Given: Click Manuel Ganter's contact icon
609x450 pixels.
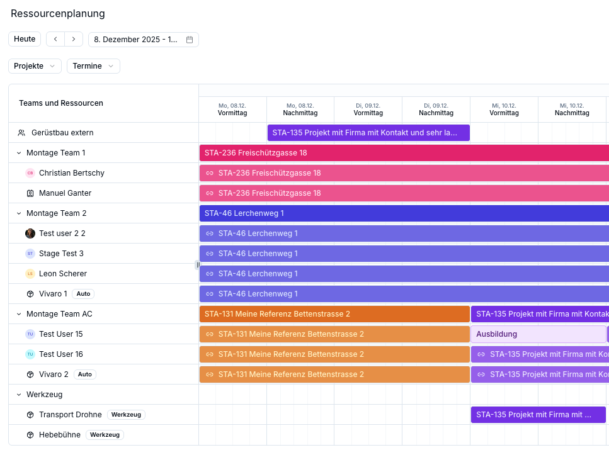Looking at the screenshot, I should [30, 193].
